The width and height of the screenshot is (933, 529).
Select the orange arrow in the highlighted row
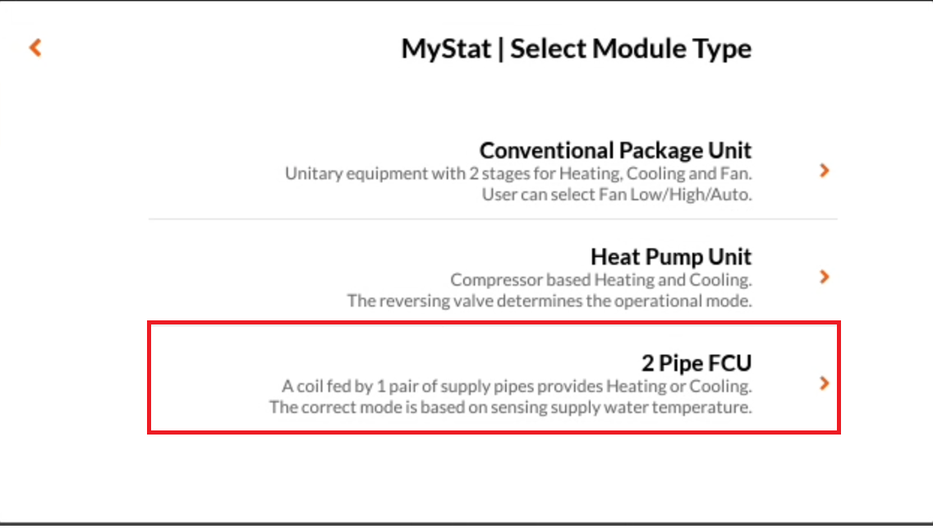(825, 383)
